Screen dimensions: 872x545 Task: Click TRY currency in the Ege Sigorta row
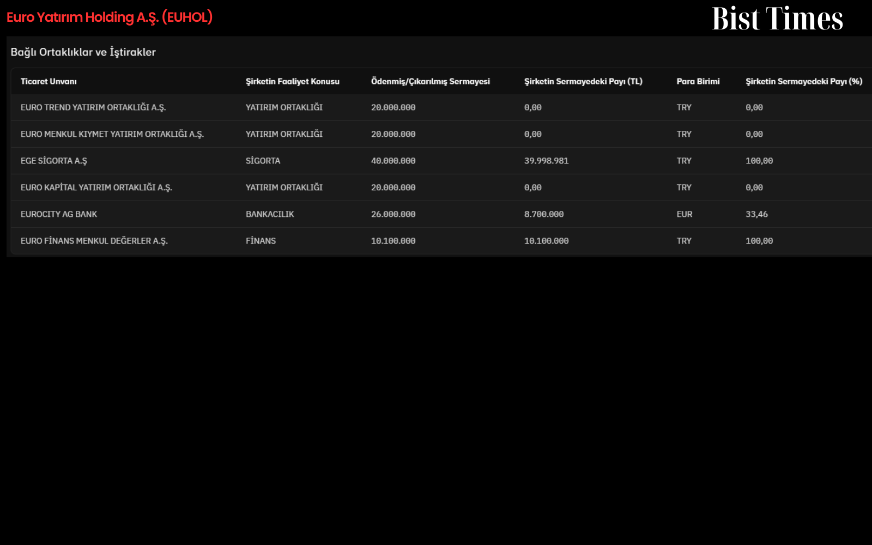tap(684, 161)
